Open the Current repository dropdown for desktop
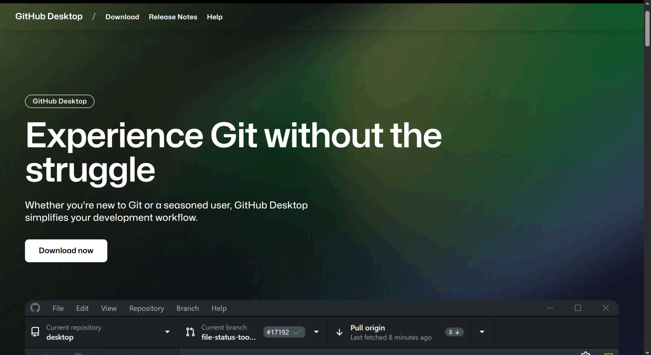 click(x=168, y=332)
